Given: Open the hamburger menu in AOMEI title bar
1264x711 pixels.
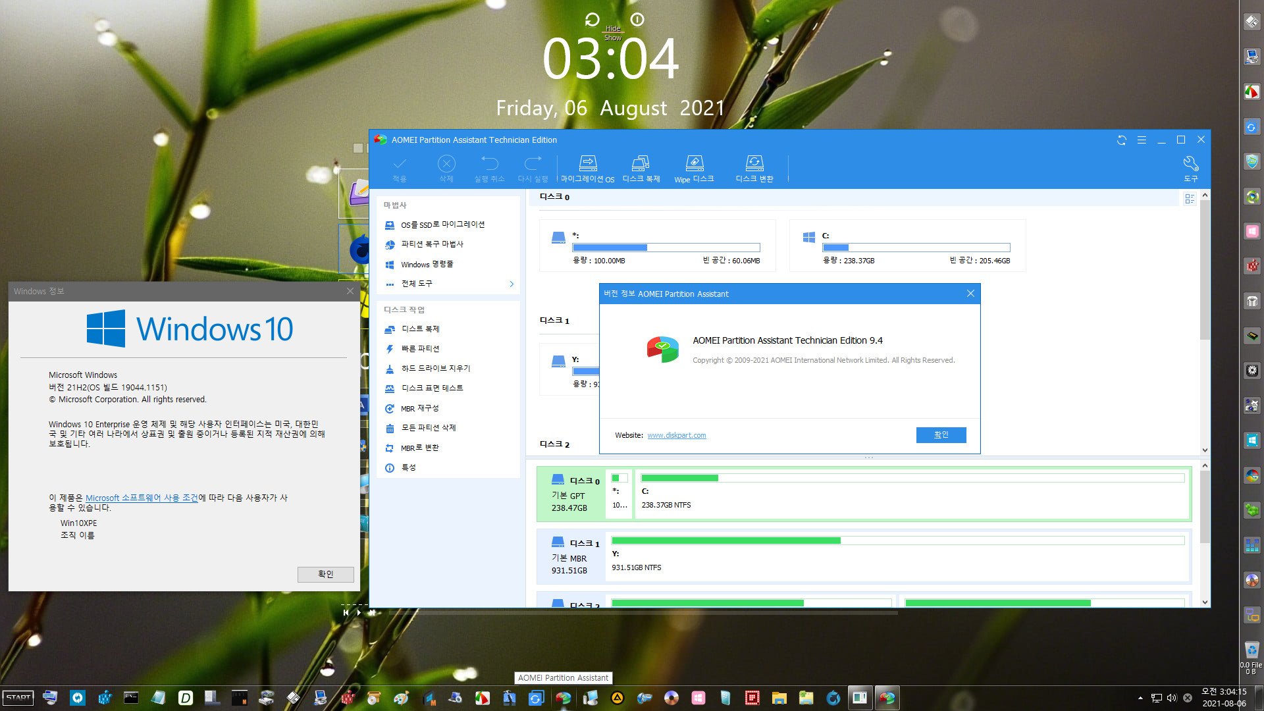Looking at the screenshot, I should tap(1142, 140).
